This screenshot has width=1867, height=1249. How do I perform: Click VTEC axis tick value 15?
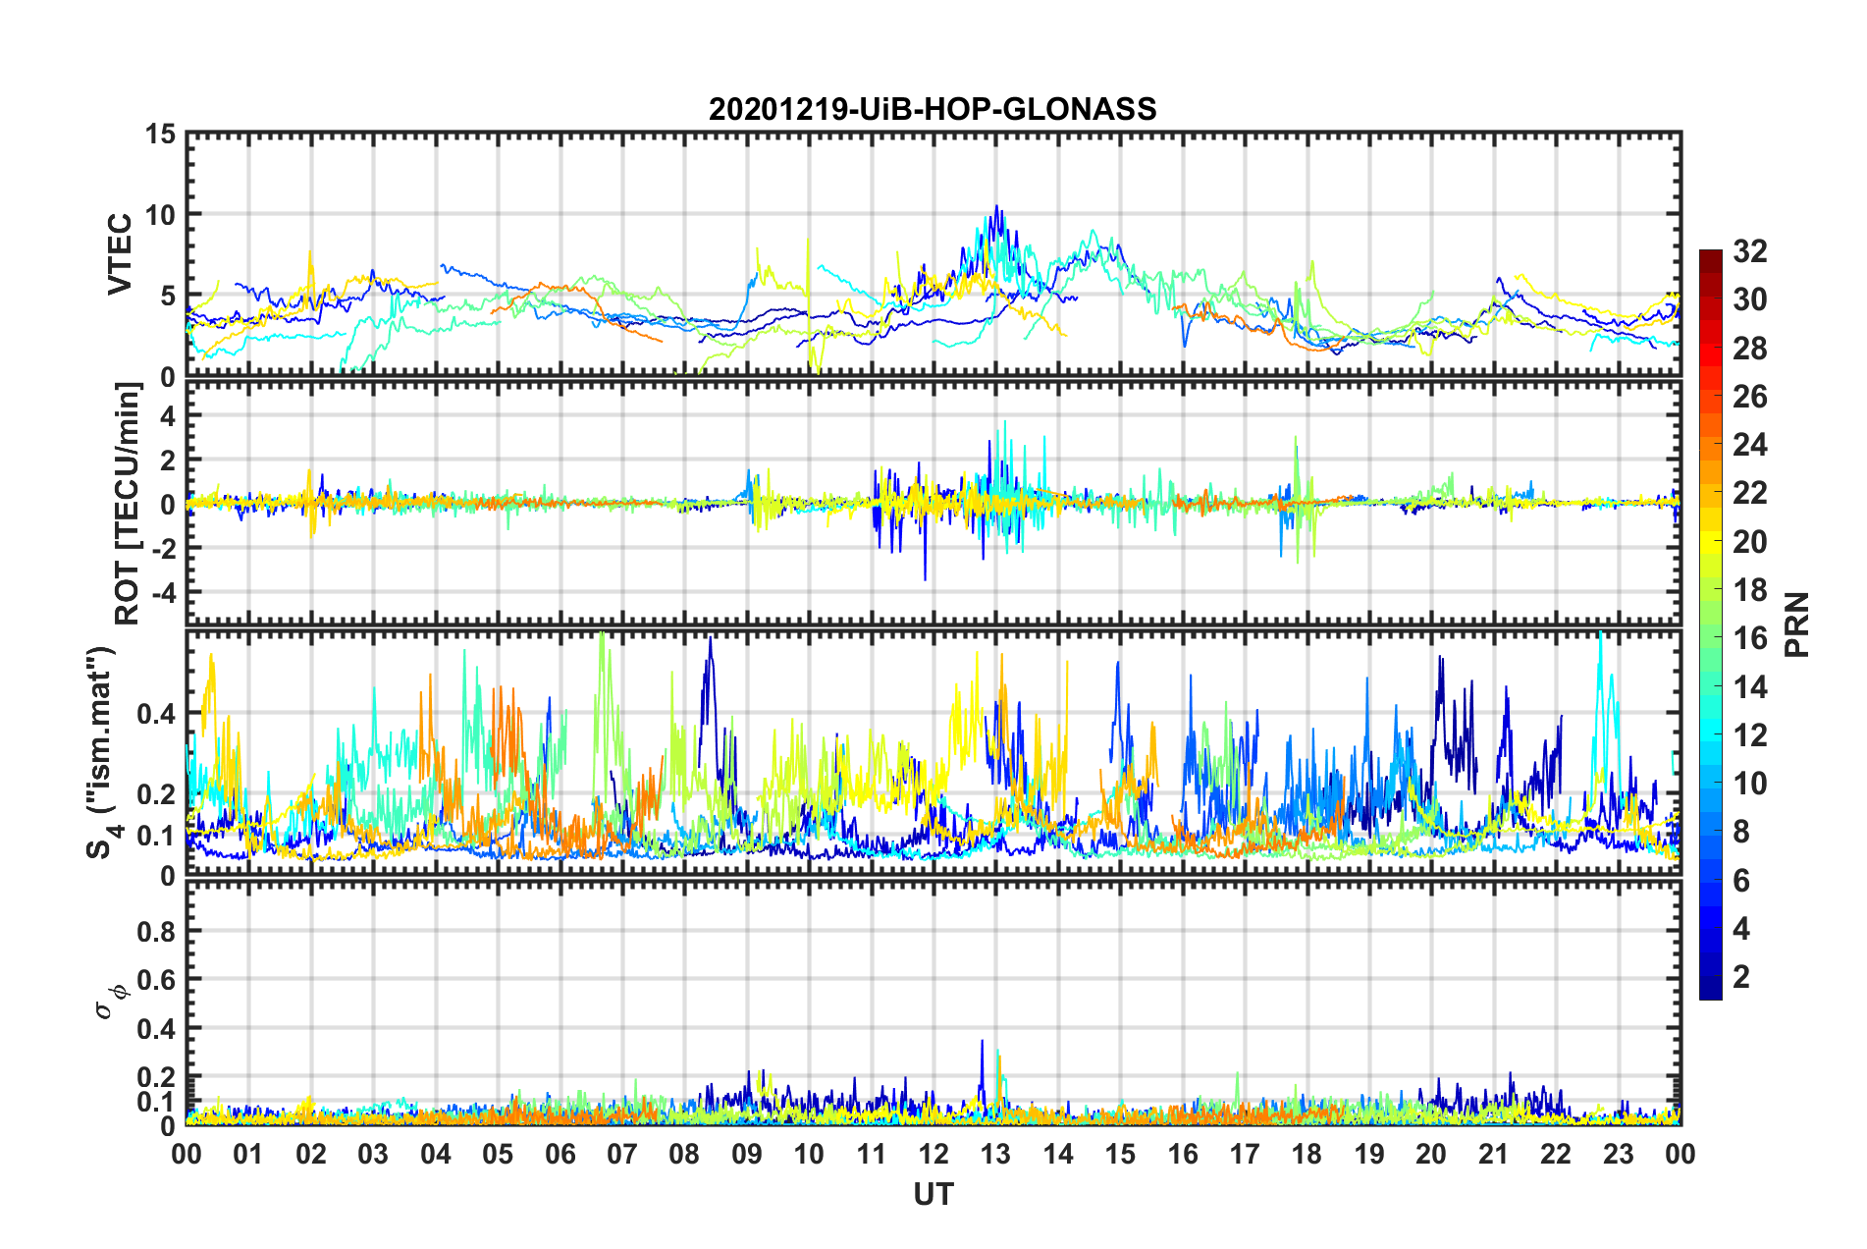click(161, 134)
